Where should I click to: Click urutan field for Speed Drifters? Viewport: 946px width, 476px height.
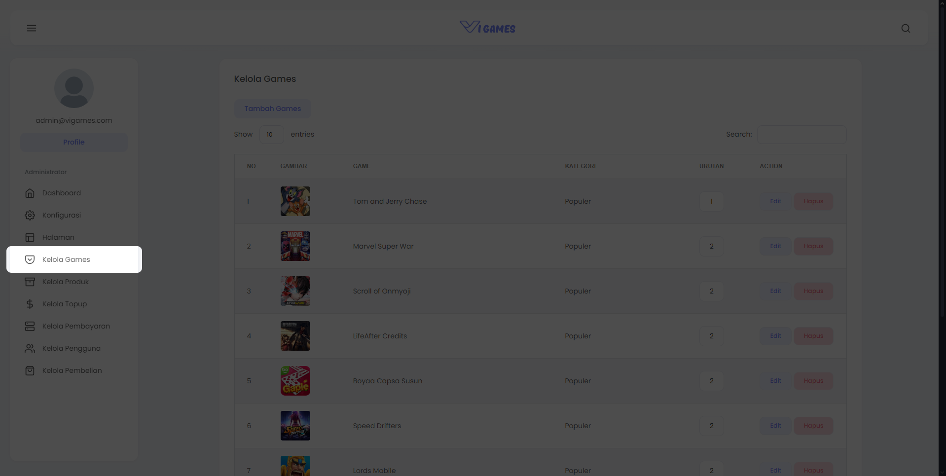click(711, 426)
